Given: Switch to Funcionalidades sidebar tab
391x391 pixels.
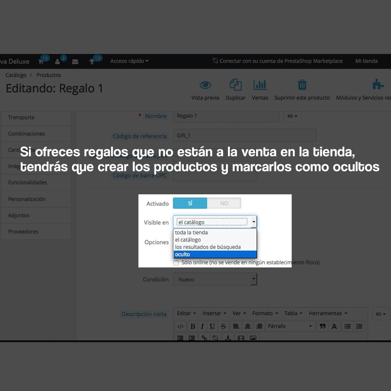Looking at the screenshot, I should pos(36,183).
